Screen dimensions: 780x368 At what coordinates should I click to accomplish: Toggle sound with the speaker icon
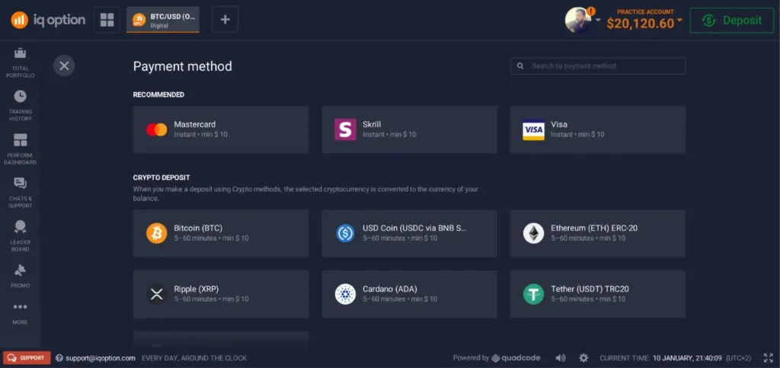561,357
